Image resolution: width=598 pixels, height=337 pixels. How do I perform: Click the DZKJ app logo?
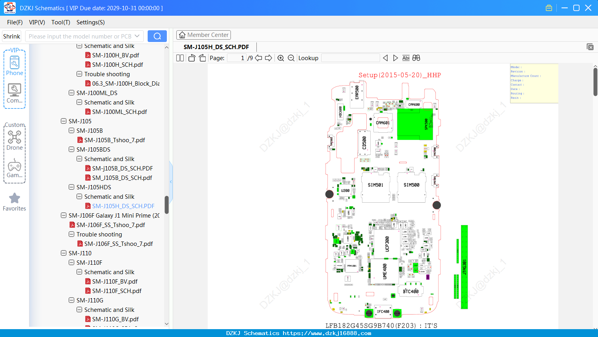pyautogui.click(x=9, y=8)
